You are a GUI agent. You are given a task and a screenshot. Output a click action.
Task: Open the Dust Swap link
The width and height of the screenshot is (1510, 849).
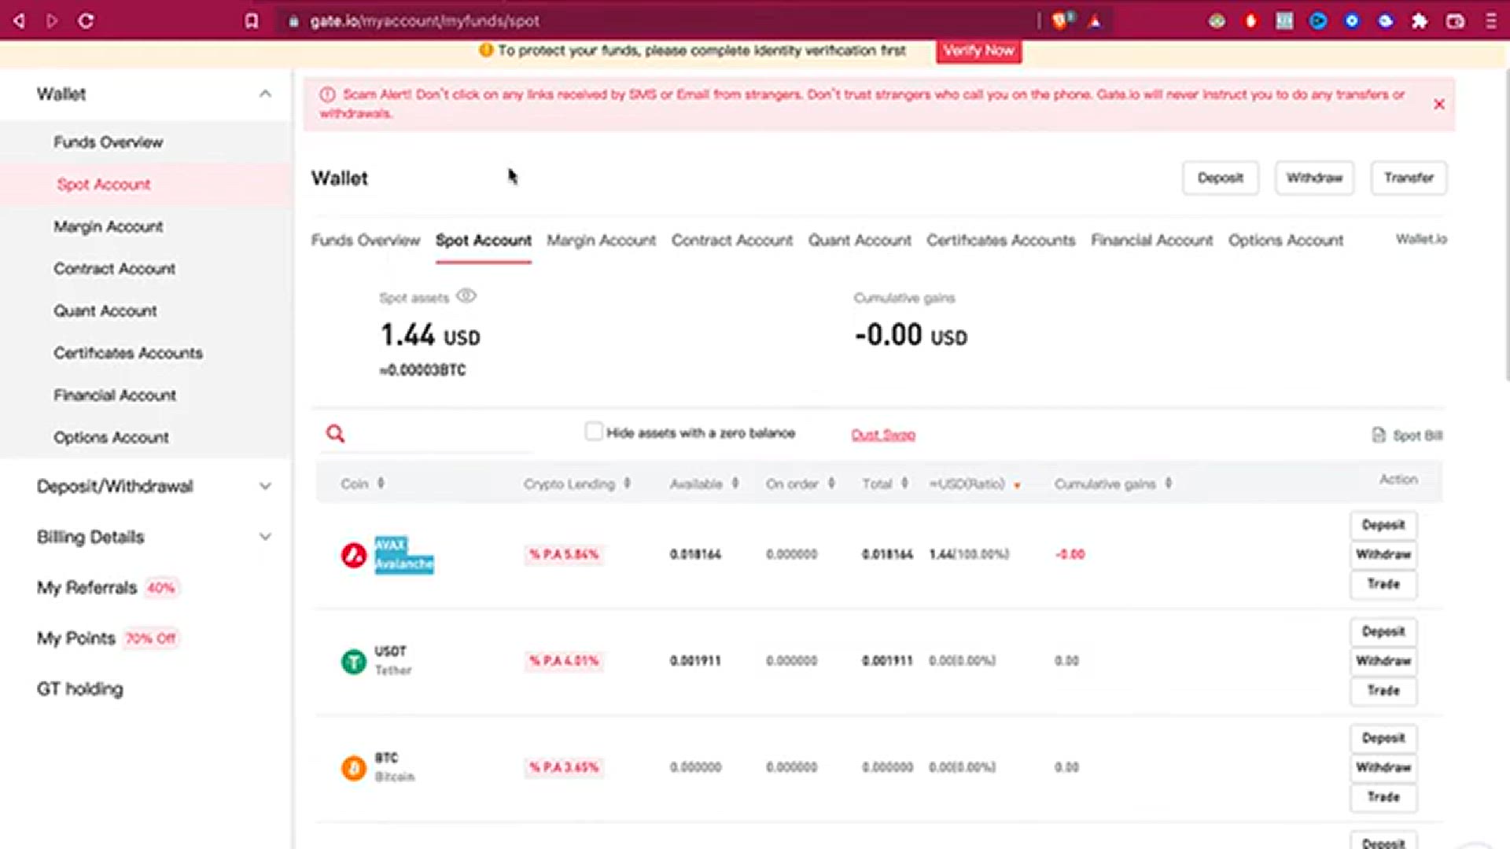[x=883, y=435]
